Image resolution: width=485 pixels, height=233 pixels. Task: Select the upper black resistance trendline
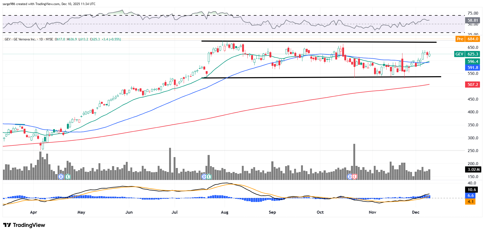319,42
